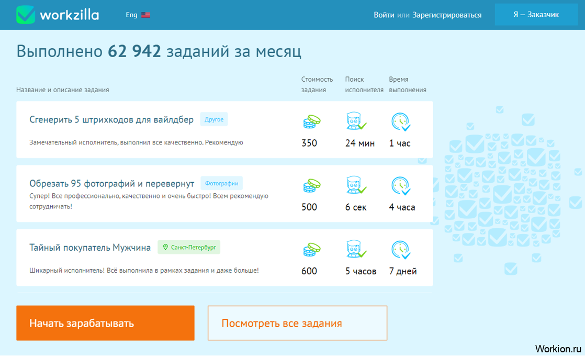Click coins icon above 600 price
Image resolution: width=585 pixels, height=356 pixels.
(311, 250)
